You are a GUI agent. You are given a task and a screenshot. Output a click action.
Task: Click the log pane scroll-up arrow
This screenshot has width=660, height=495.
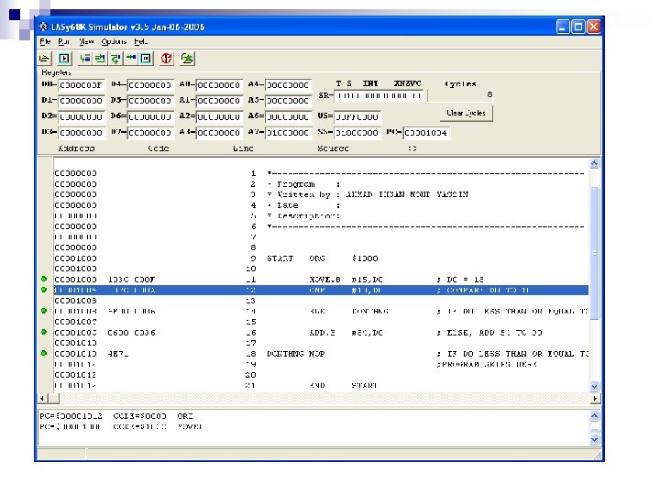(594, 416)
